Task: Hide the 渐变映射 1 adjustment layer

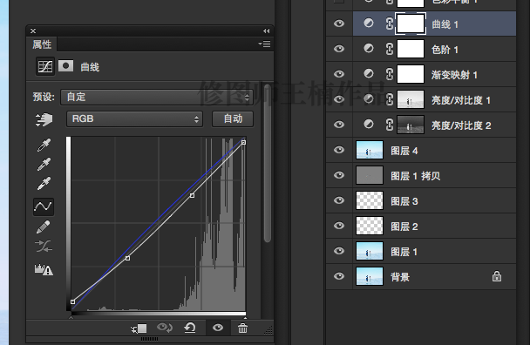Action: pos(339,74)
